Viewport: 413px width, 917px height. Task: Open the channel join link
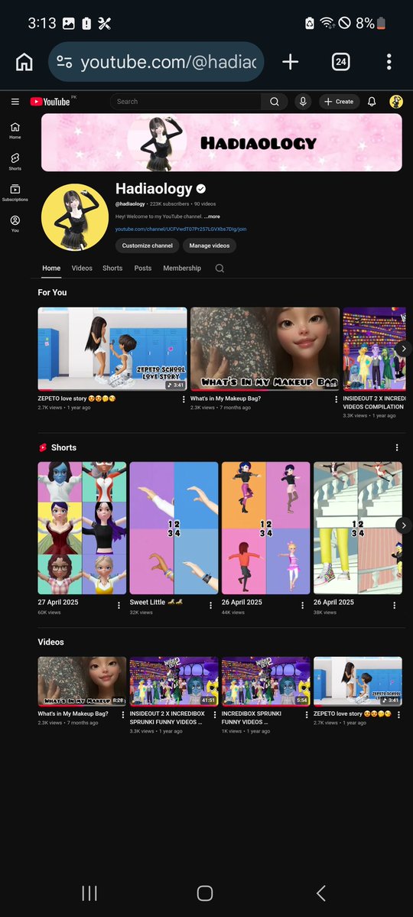click(x=180, y=229)
